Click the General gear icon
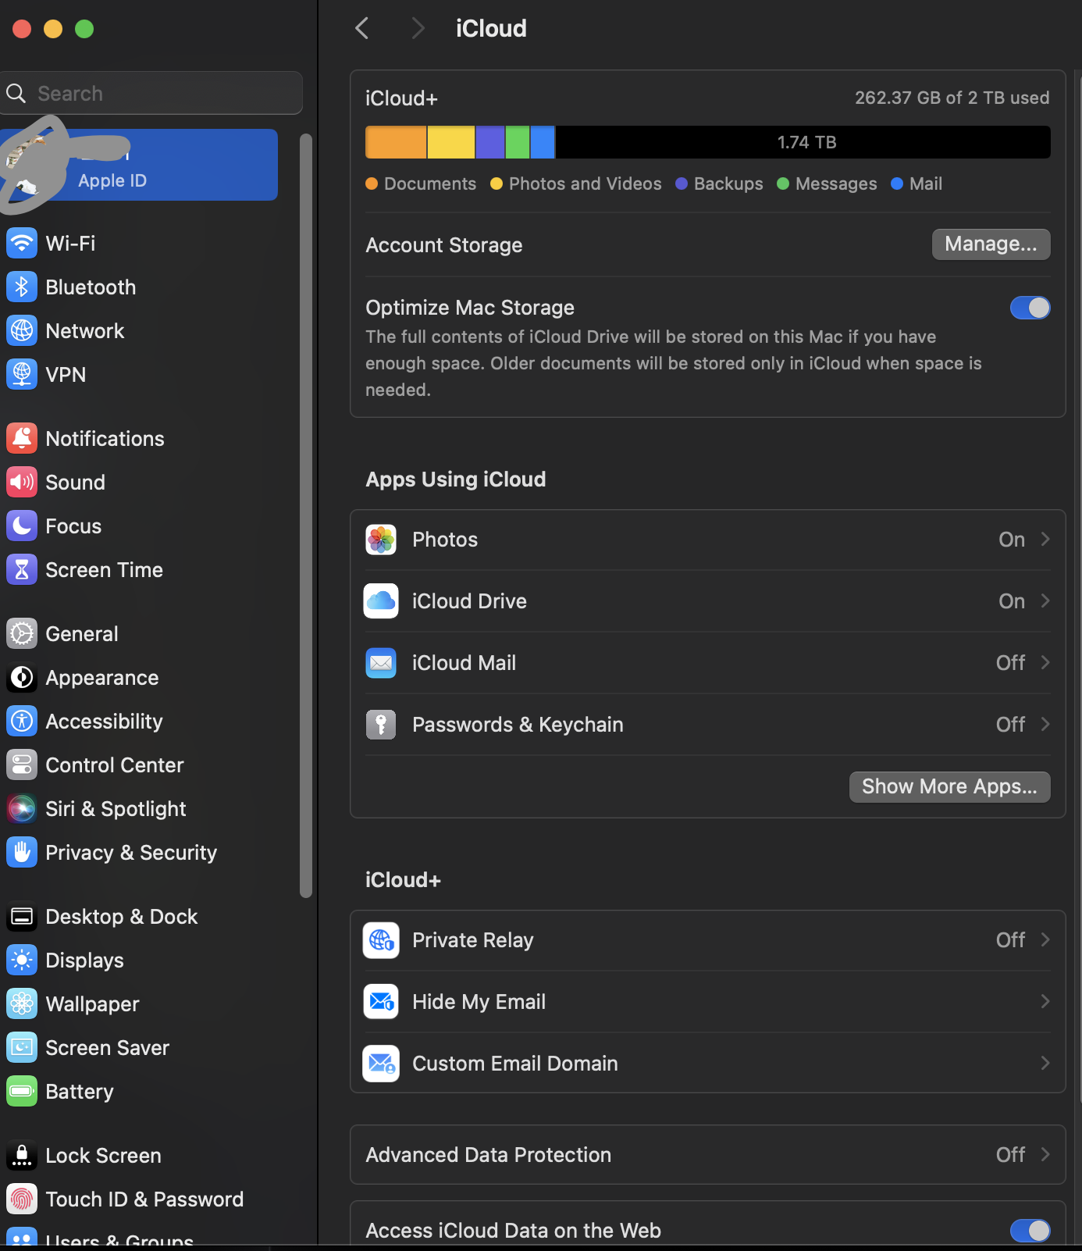Screen dimensions: 1082x1251 [x=22, y=633]
